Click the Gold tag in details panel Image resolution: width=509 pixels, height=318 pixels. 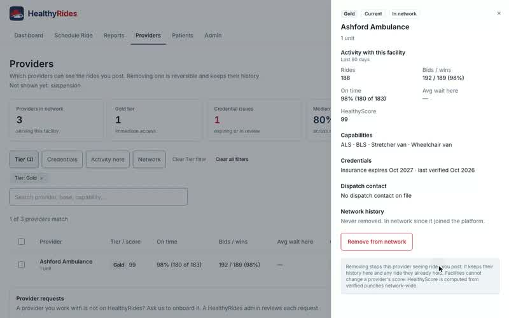coord(349,13)
